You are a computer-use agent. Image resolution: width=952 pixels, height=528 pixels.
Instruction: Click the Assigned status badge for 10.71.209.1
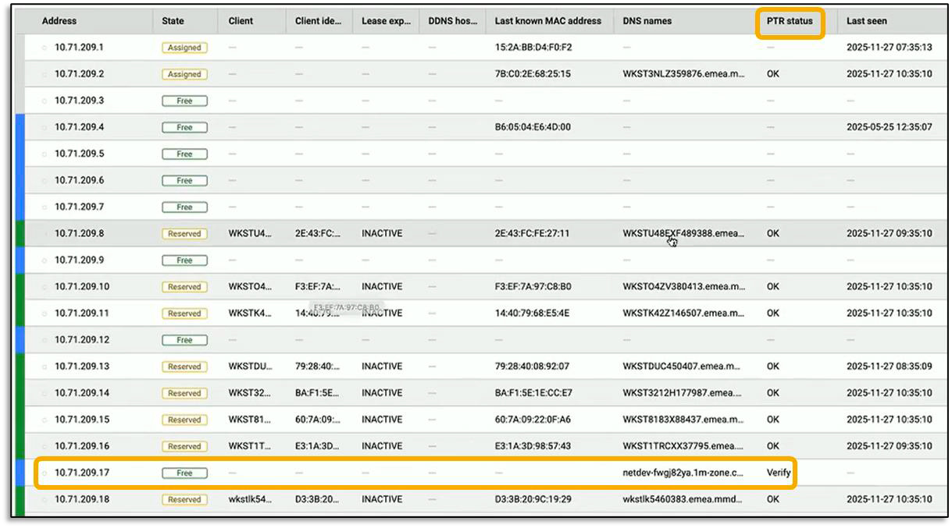184,48
